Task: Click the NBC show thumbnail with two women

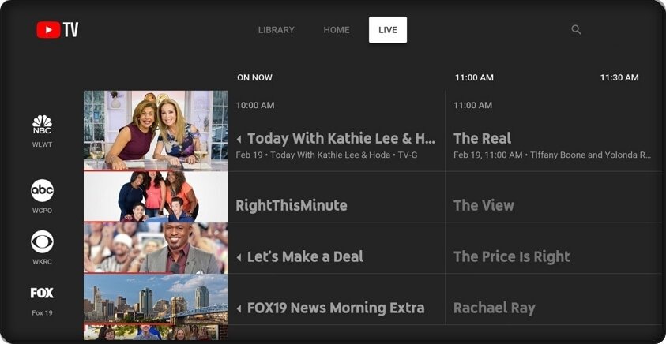Action: coord(156,131)
